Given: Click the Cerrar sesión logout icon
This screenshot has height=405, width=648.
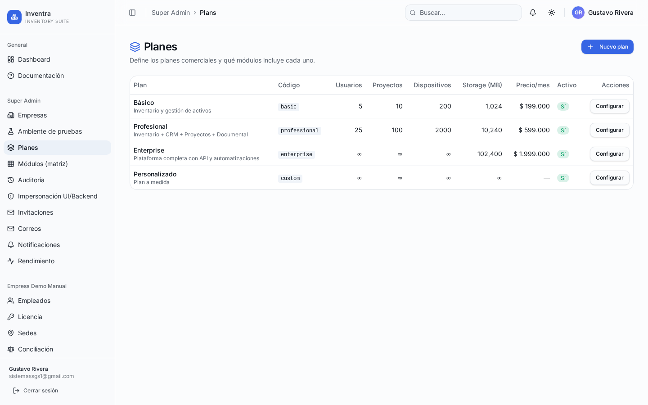Looking at the screenshot, I should pyautogui.click(x=16, y=391).
